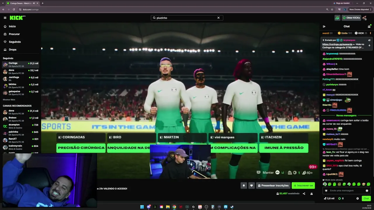Mute the Coringa Stream browser tab

pos(34,3)
